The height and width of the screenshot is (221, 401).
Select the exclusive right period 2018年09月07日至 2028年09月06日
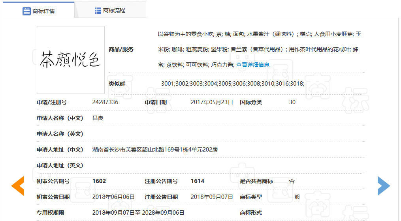138,213
